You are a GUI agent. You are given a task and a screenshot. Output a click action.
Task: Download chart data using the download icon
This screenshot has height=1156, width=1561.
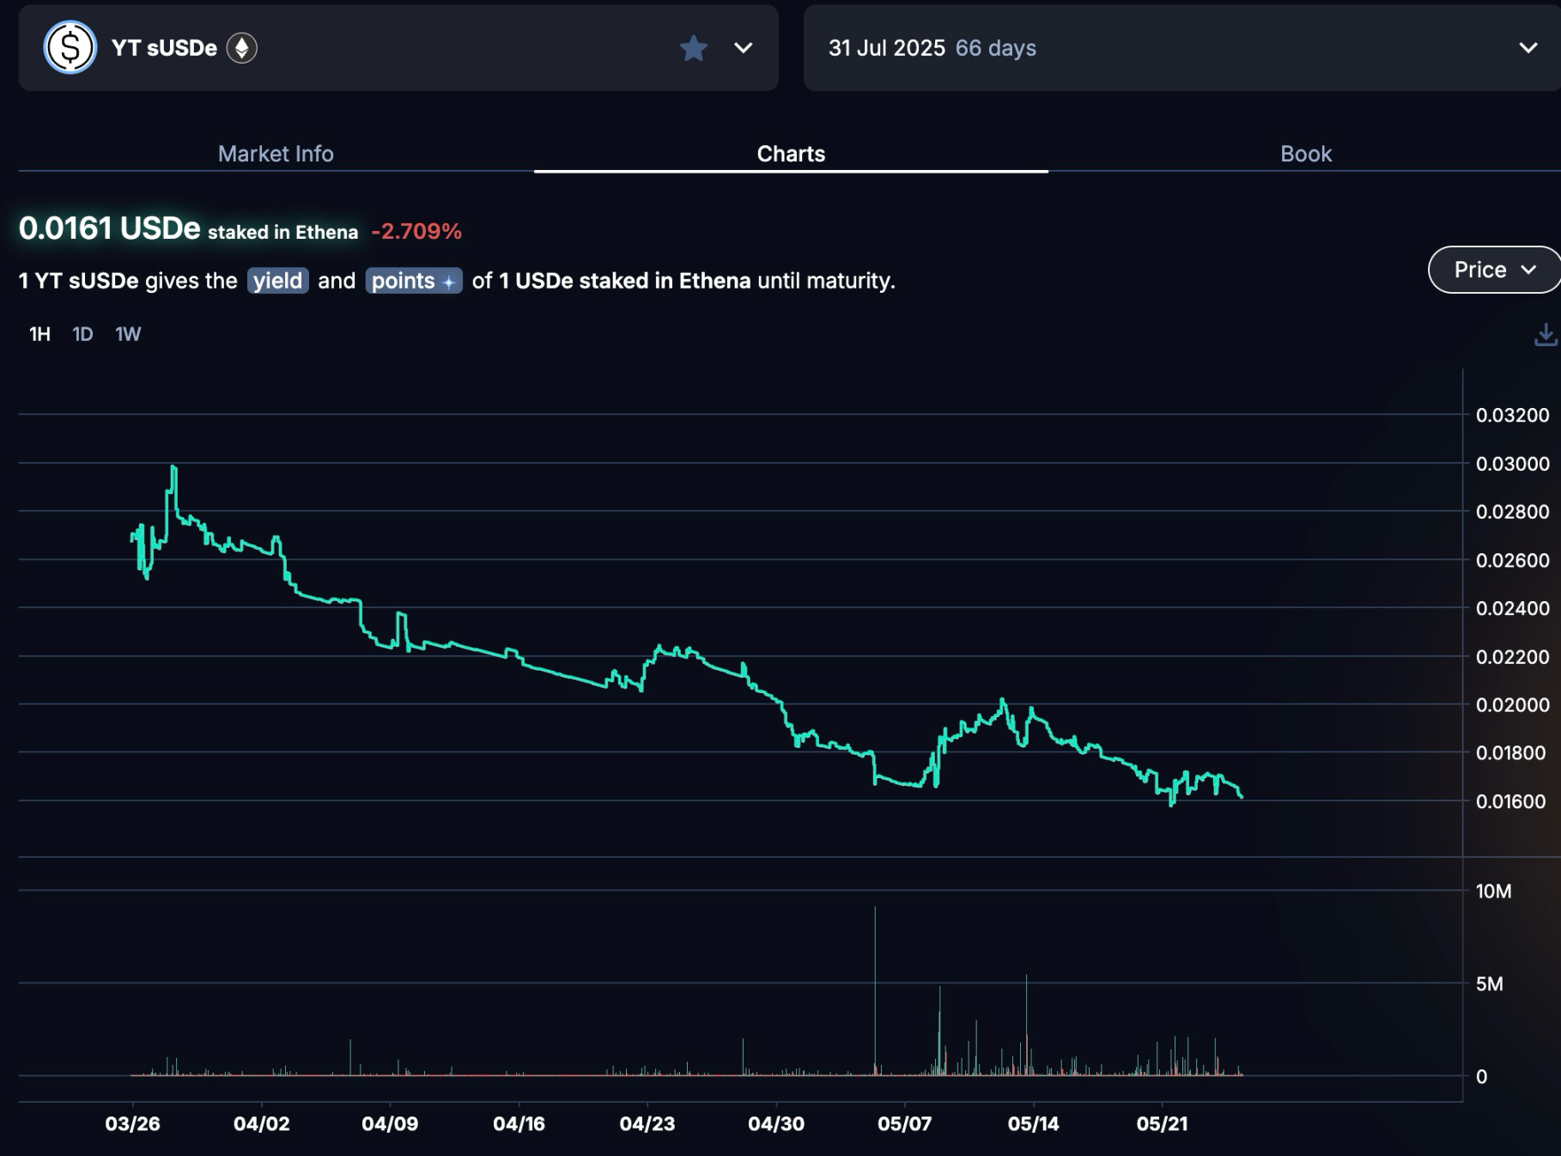click(1545, 334)
